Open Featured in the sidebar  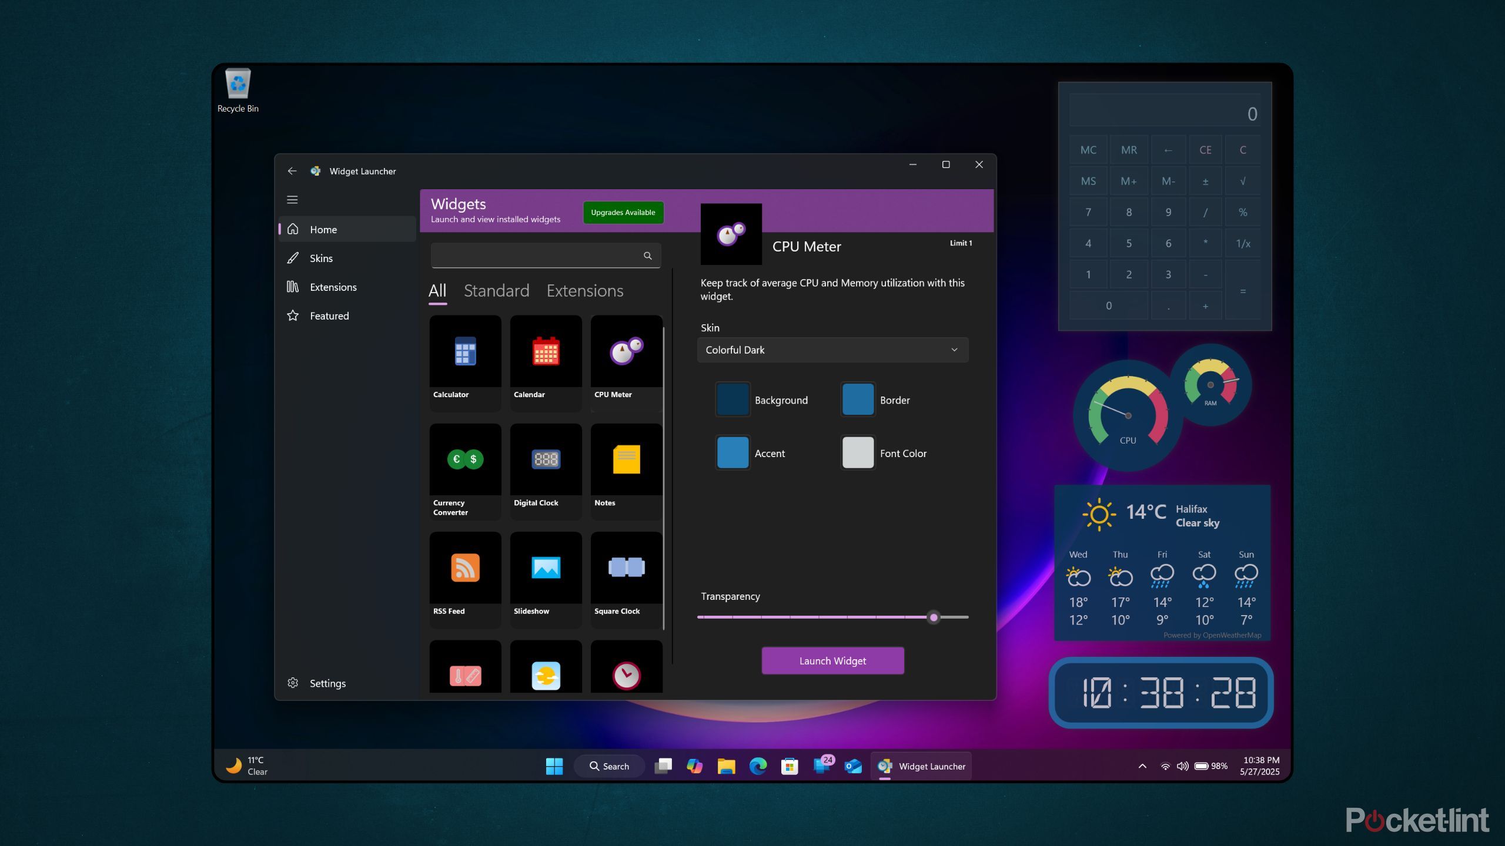tap(347, 315)
